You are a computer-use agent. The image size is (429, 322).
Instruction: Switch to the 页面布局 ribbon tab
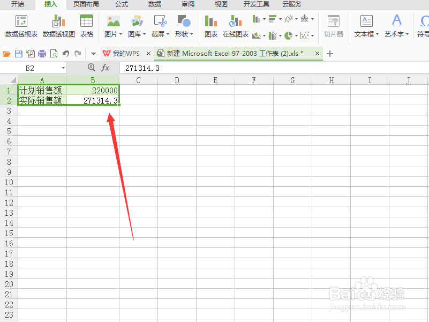coord(86,4)
